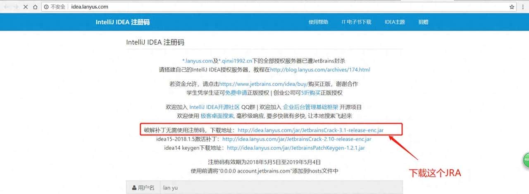The height and width of the screenshot is (194, 529).
Task: Download JetbrainsCrack-3.1-release-enc.jar link
Action: coord(311,130)
